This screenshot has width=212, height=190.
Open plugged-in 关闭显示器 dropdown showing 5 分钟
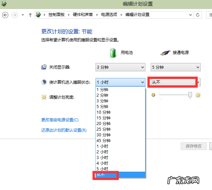pos(176,67)
